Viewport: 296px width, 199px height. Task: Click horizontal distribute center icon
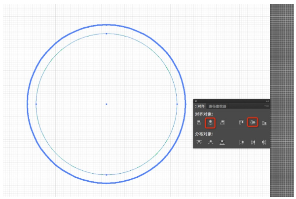click(x=253, y=142)
